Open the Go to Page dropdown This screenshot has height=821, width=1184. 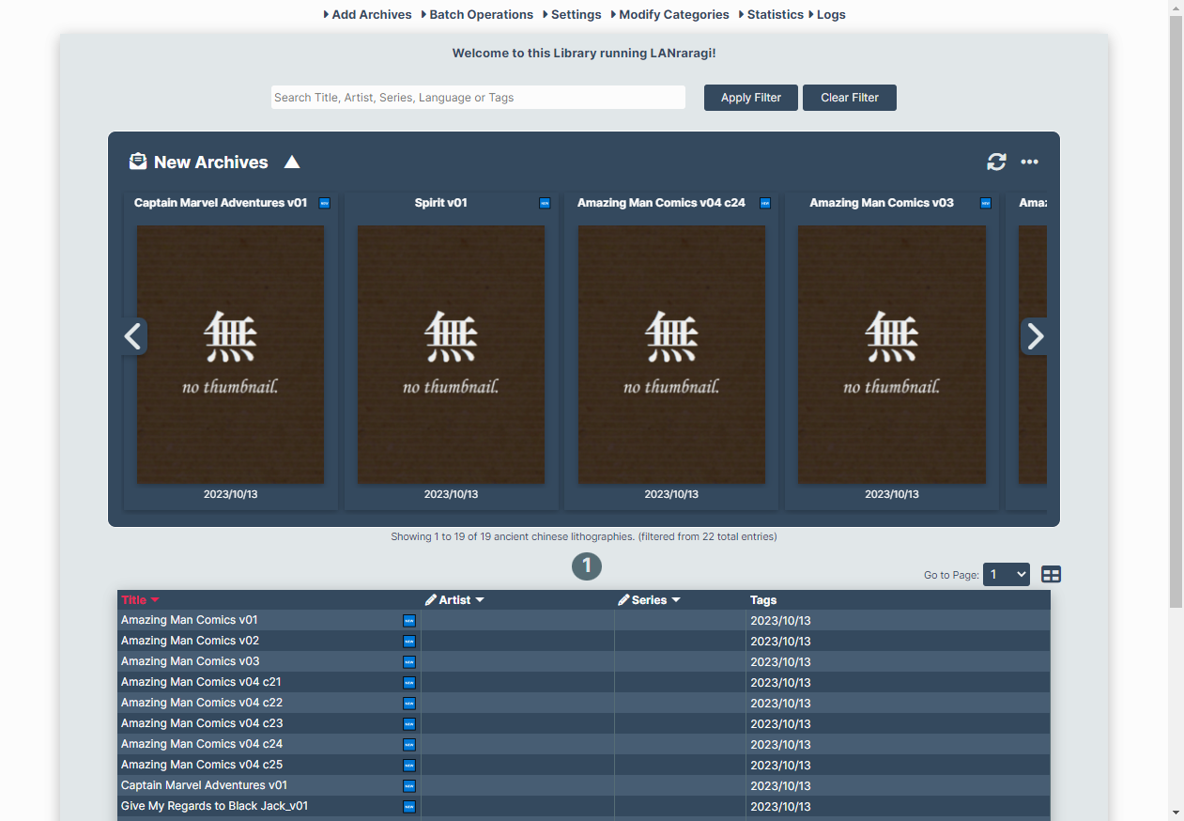1007,574
